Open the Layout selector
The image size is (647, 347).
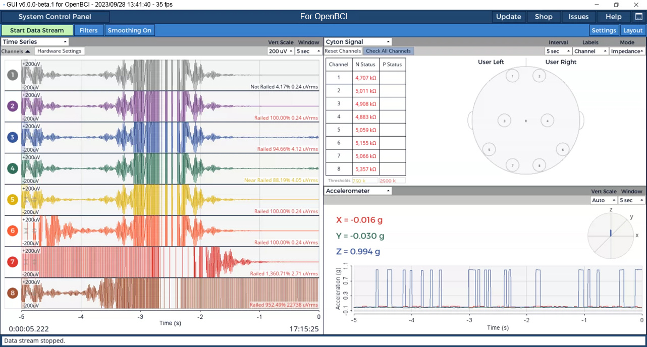pos(632,30)
